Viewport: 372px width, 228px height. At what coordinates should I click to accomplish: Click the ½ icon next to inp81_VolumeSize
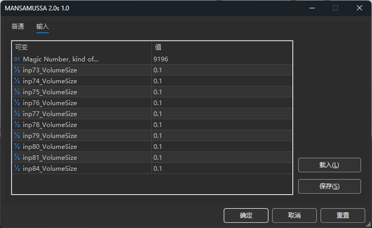17,158
